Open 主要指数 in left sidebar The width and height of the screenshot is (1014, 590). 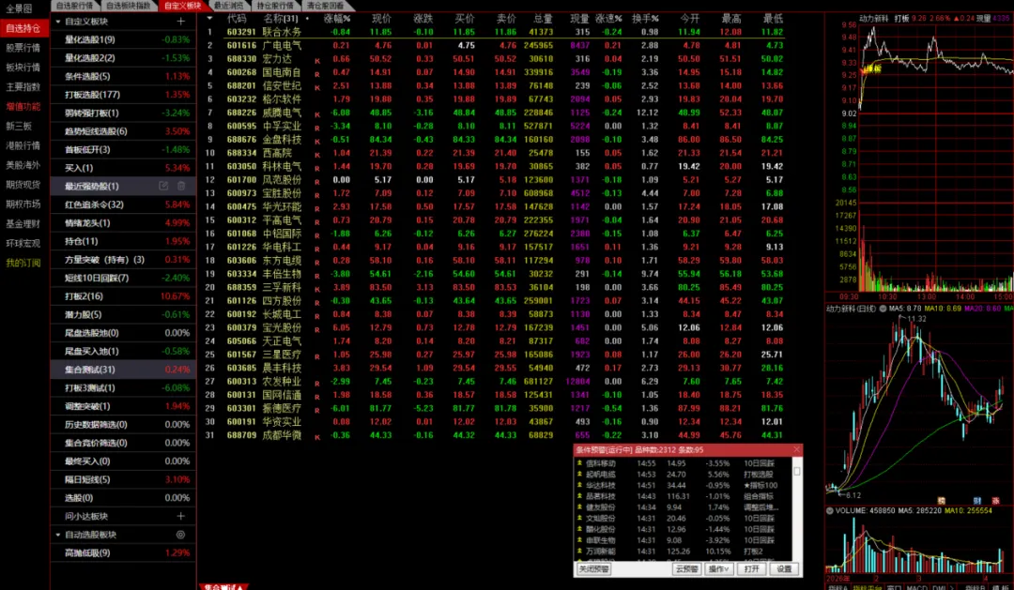coord(23,86)
